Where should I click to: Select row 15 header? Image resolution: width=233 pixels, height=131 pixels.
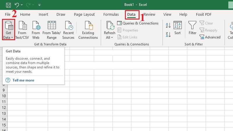[4, 125]
